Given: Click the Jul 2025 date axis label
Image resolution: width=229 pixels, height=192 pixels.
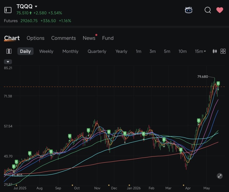Looking at the screenshot, I should 20,188.
